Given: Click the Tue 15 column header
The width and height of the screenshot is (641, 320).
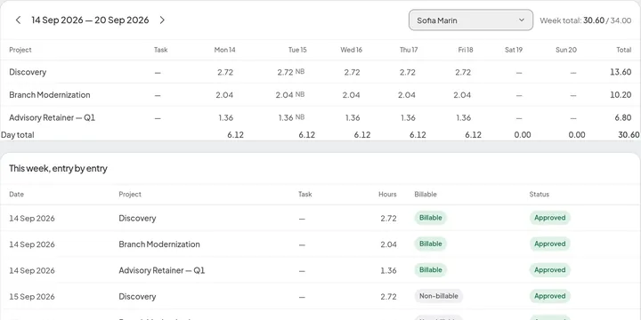Looking at the screenshot, I should [297, 50].
